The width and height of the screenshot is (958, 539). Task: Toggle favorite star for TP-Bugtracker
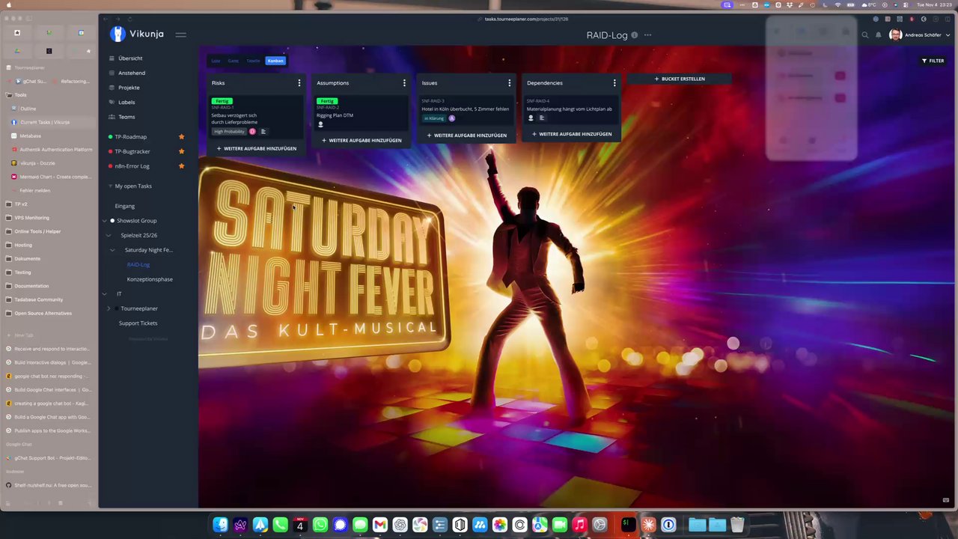181,151
